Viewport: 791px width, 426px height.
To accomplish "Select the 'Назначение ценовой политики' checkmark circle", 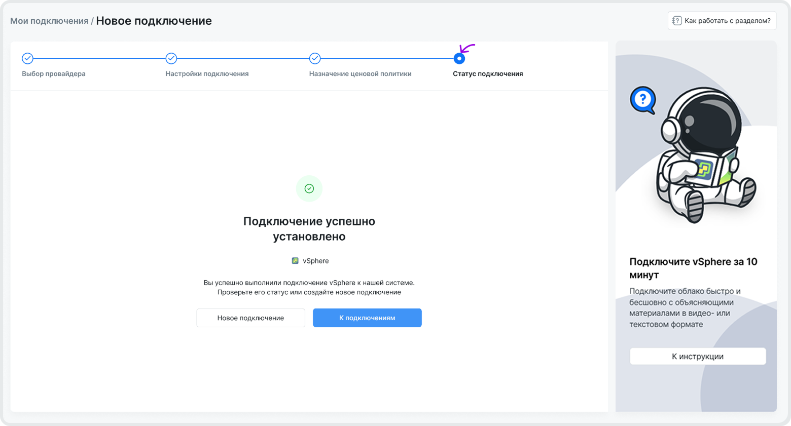I will click(315, 59).
